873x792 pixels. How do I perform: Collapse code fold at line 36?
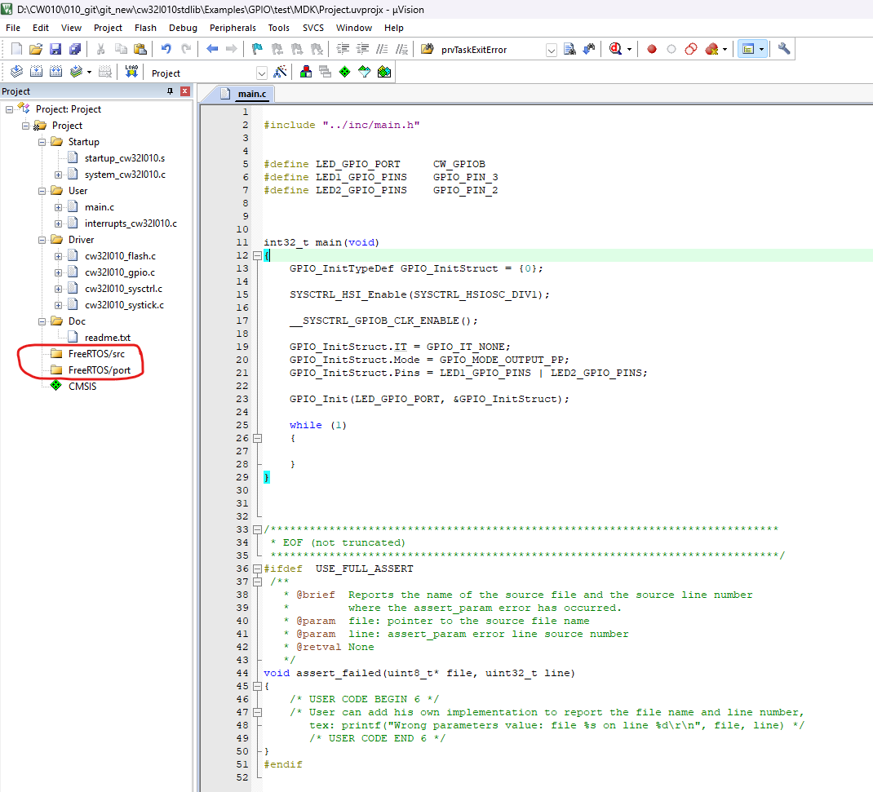[257, 569]
